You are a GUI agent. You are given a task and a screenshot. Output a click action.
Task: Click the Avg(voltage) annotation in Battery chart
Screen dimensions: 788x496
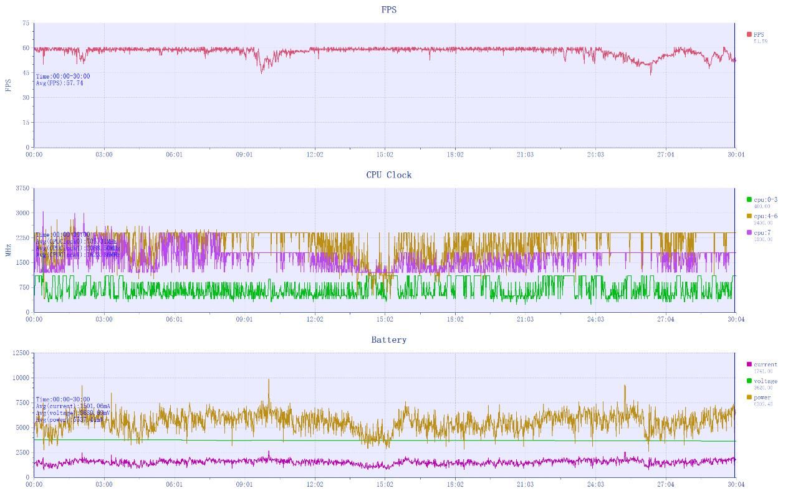point(74,413)
